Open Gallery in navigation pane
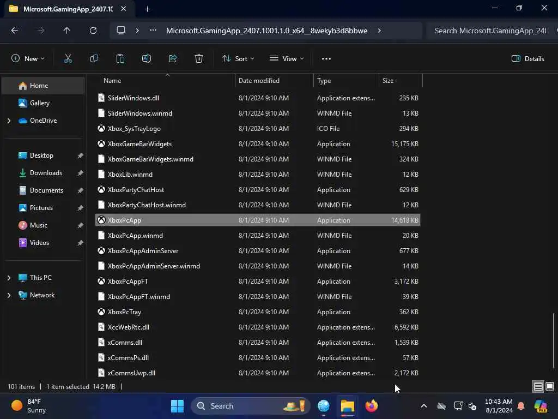The image size is (558, 419). 43,103
